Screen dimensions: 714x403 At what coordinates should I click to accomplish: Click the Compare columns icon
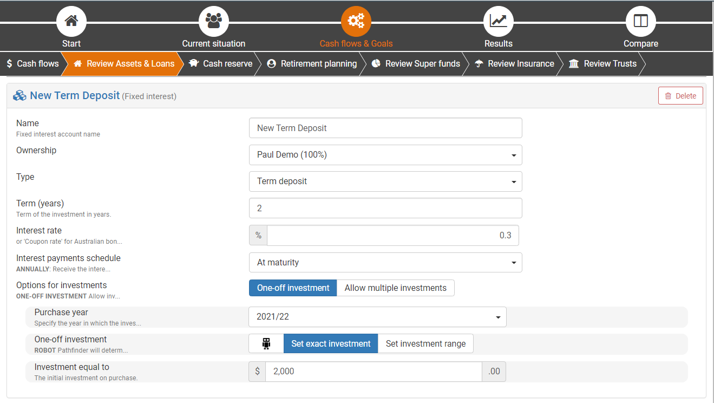click(x=640, y=21)
